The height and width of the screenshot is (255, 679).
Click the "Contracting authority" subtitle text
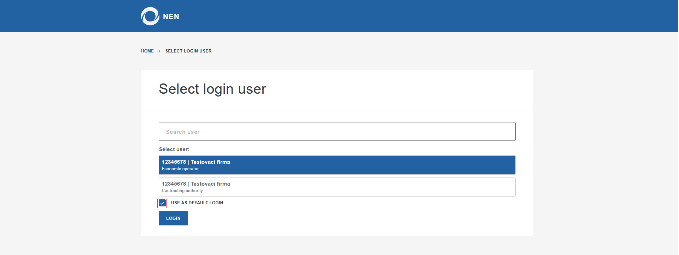coord(182,191)
